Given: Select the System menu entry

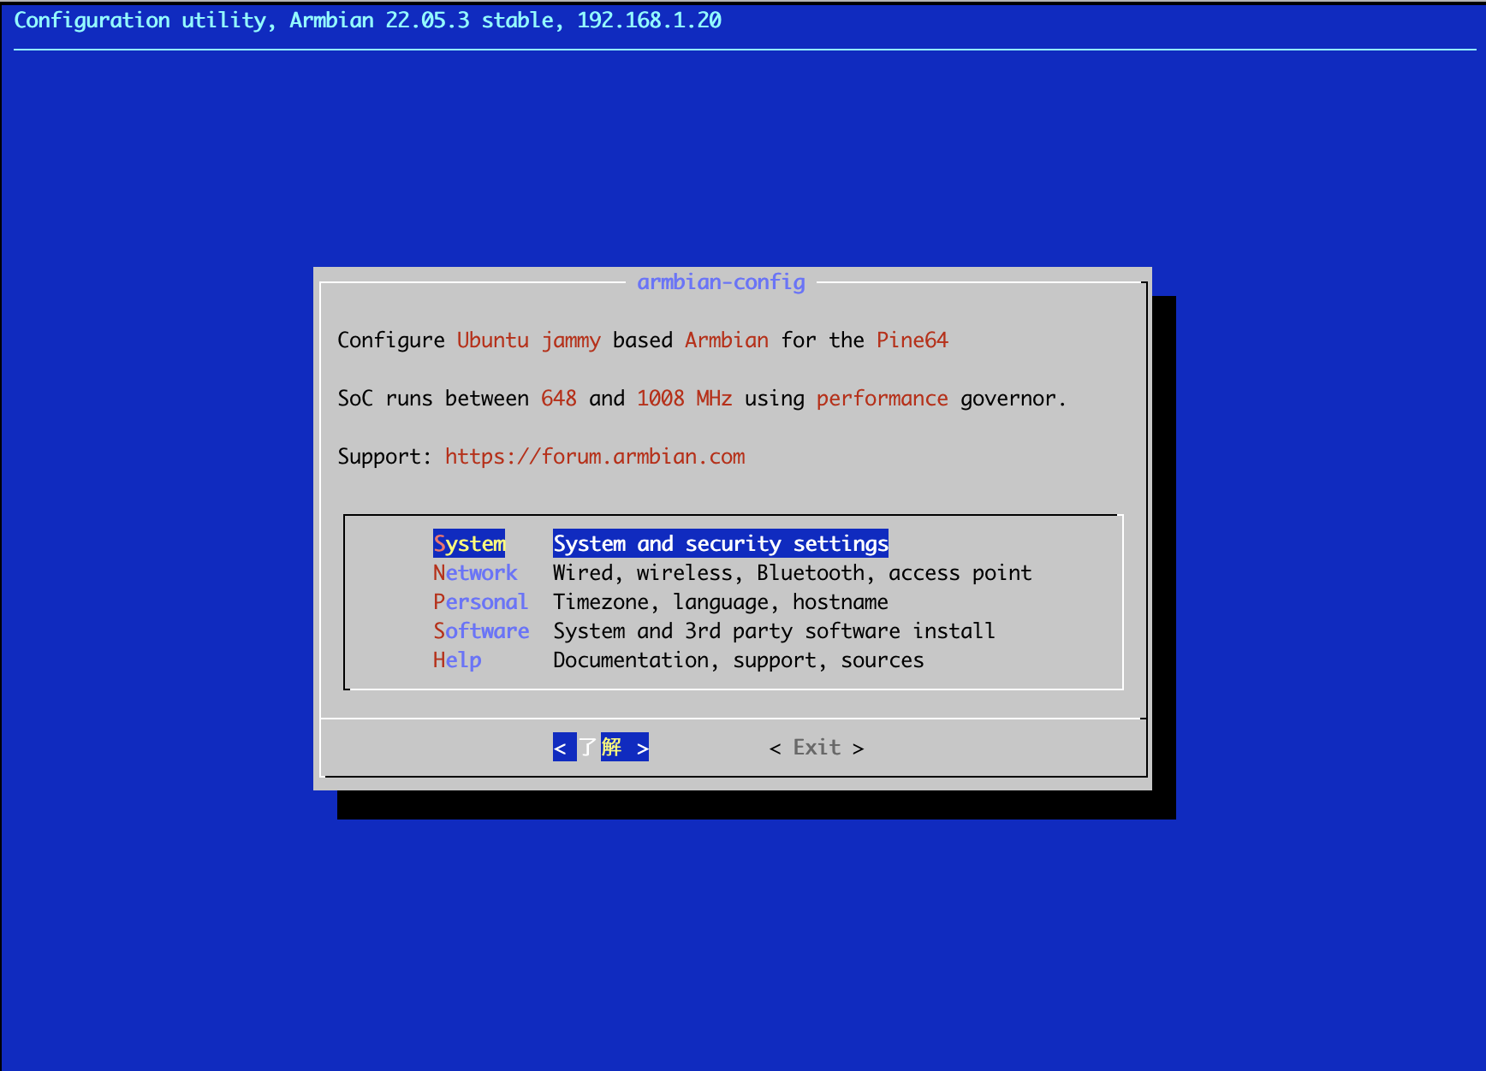Looking at the screenshot, I should point(469,544).
